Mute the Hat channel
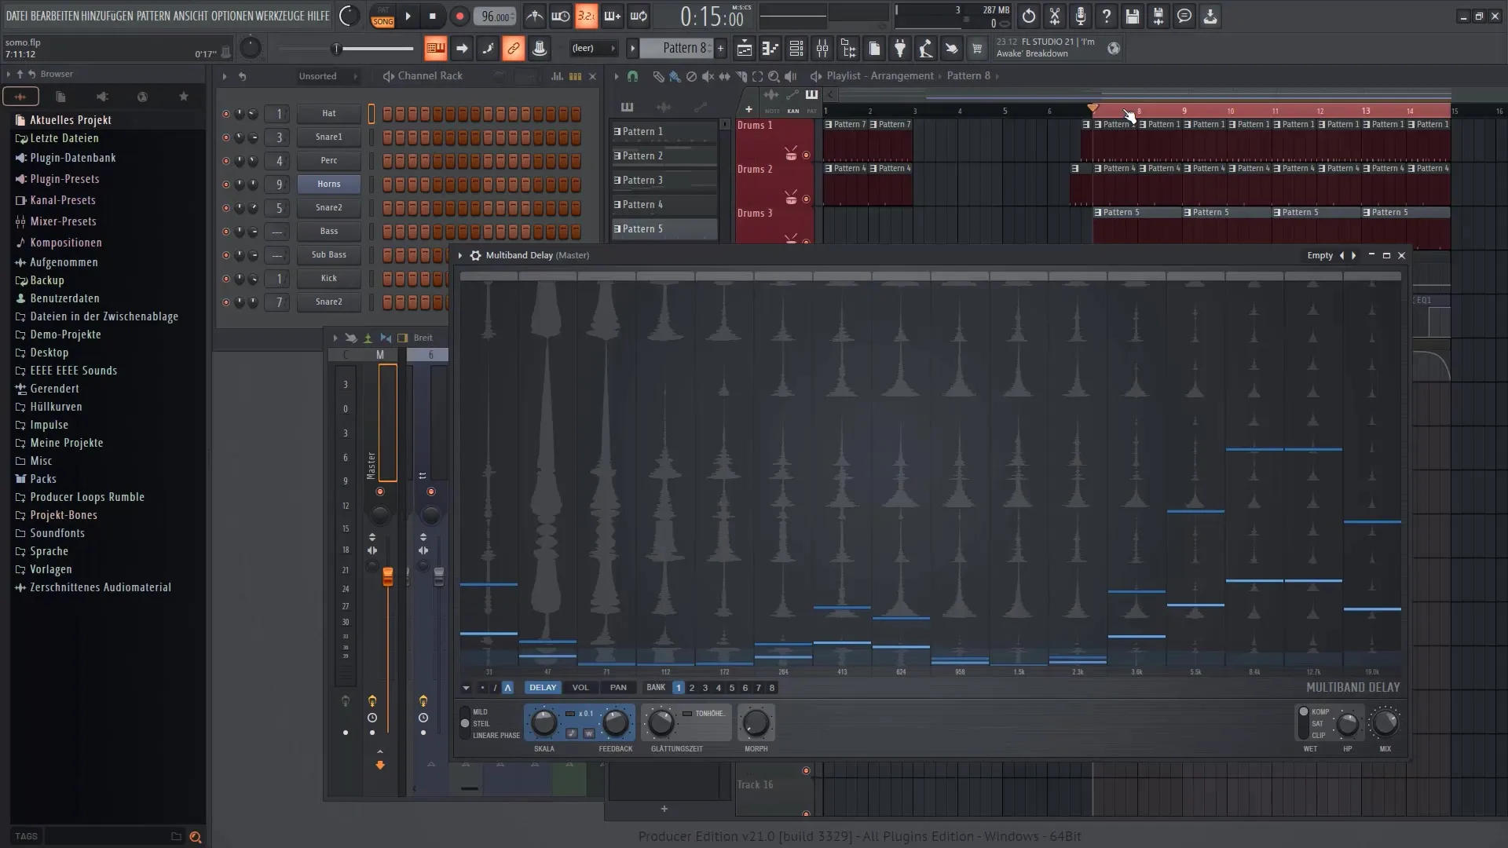1508x848 pixels. (x=226, y=114)
